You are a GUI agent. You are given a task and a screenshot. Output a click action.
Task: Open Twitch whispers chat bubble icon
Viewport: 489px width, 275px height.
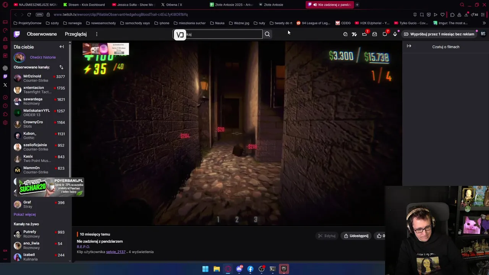point(385,34)
